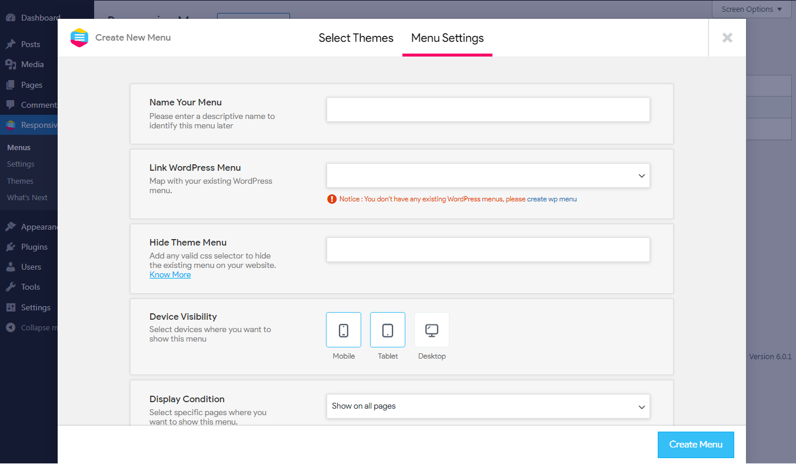This screenshot has height=464, width=796.
Task: Open Media via its sidebar icon
Action: [11, 64]
